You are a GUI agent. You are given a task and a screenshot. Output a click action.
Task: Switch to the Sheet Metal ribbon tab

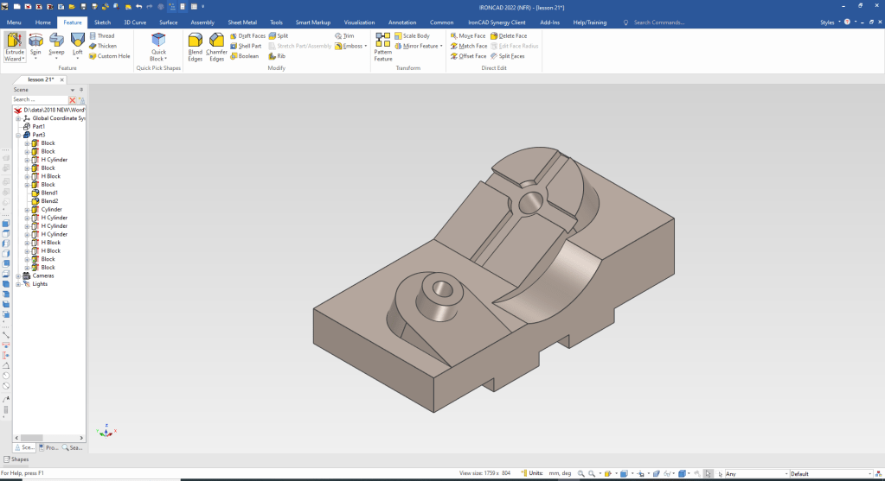(242, 22)
